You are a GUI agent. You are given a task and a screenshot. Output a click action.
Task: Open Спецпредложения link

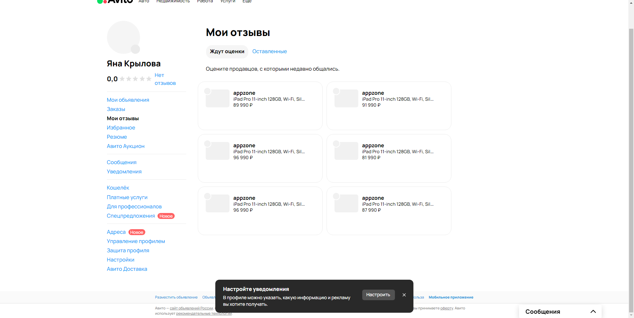(131, 216)
